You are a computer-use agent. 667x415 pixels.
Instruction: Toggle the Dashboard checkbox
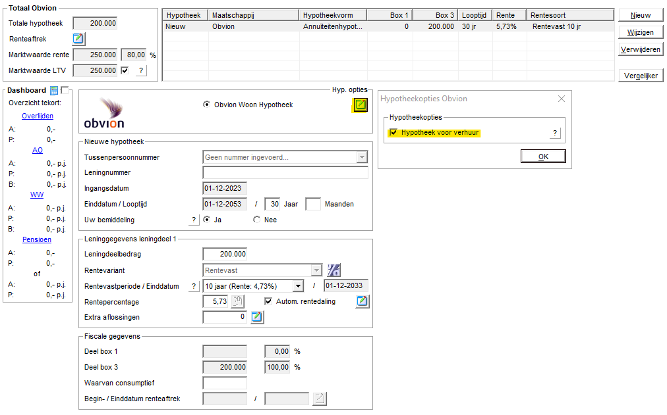65,90
